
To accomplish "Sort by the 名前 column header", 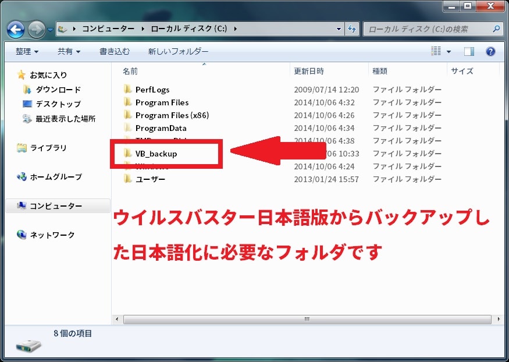I will coord(130,71).
